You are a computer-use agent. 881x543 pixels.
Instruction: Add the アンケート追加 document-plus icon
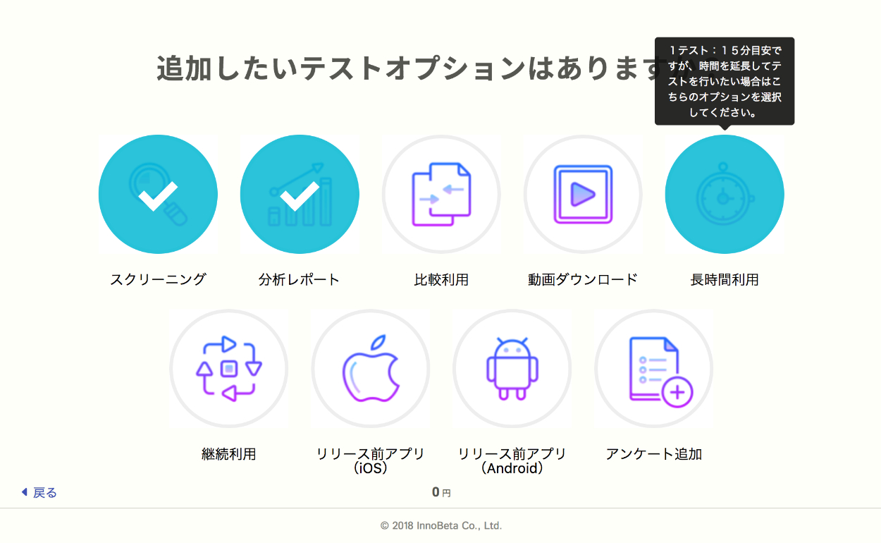(x=654, y=369)
